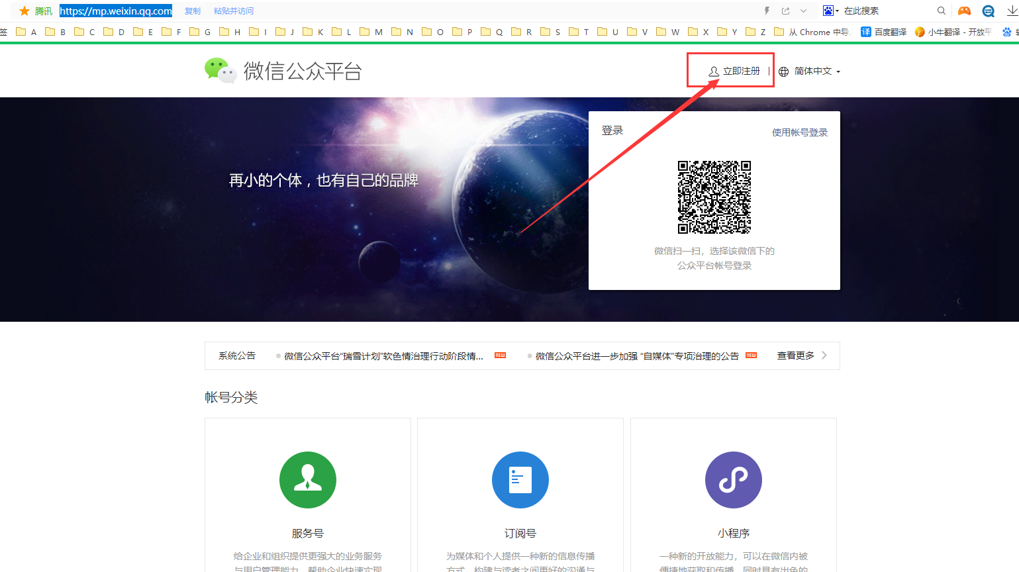
Task: Click the magnifier search icon
Action: coord(941,11)
